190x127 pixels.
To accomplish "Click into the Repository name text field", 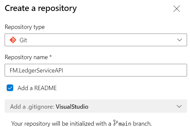I will (x=96, y=70).
